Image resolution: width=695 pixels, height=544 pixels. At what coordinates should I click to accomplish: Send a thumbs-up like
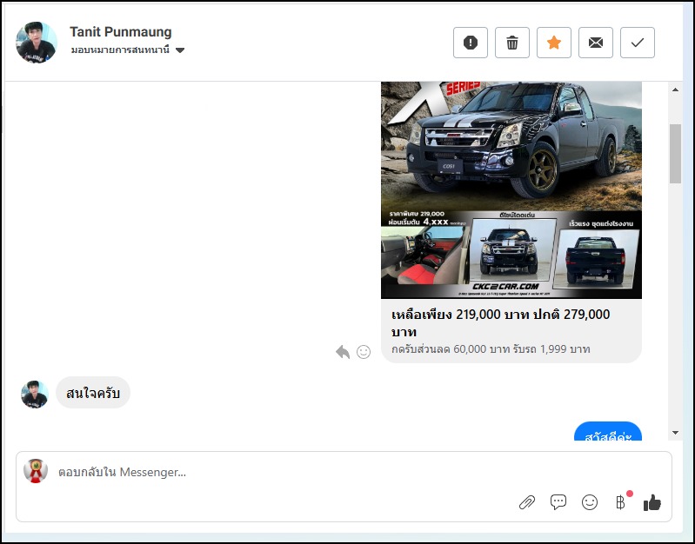tap(652, 502)
